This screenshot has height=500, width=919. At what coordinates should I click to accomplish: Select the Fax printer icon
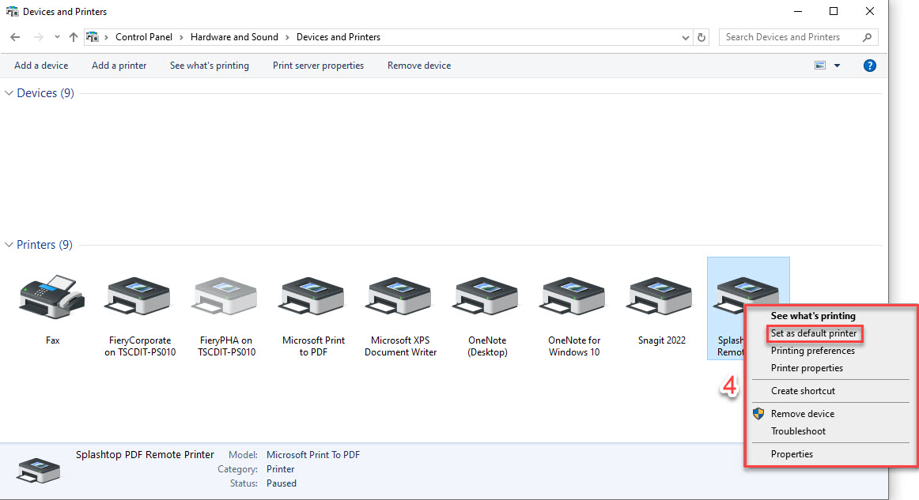tap(52, 297)
